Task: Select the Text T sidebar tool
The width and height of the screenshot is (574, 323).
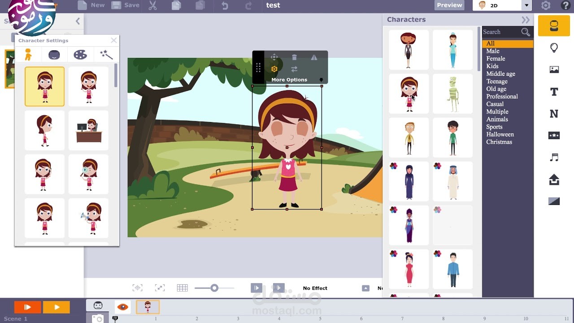Action: click(x=554, y=92)
